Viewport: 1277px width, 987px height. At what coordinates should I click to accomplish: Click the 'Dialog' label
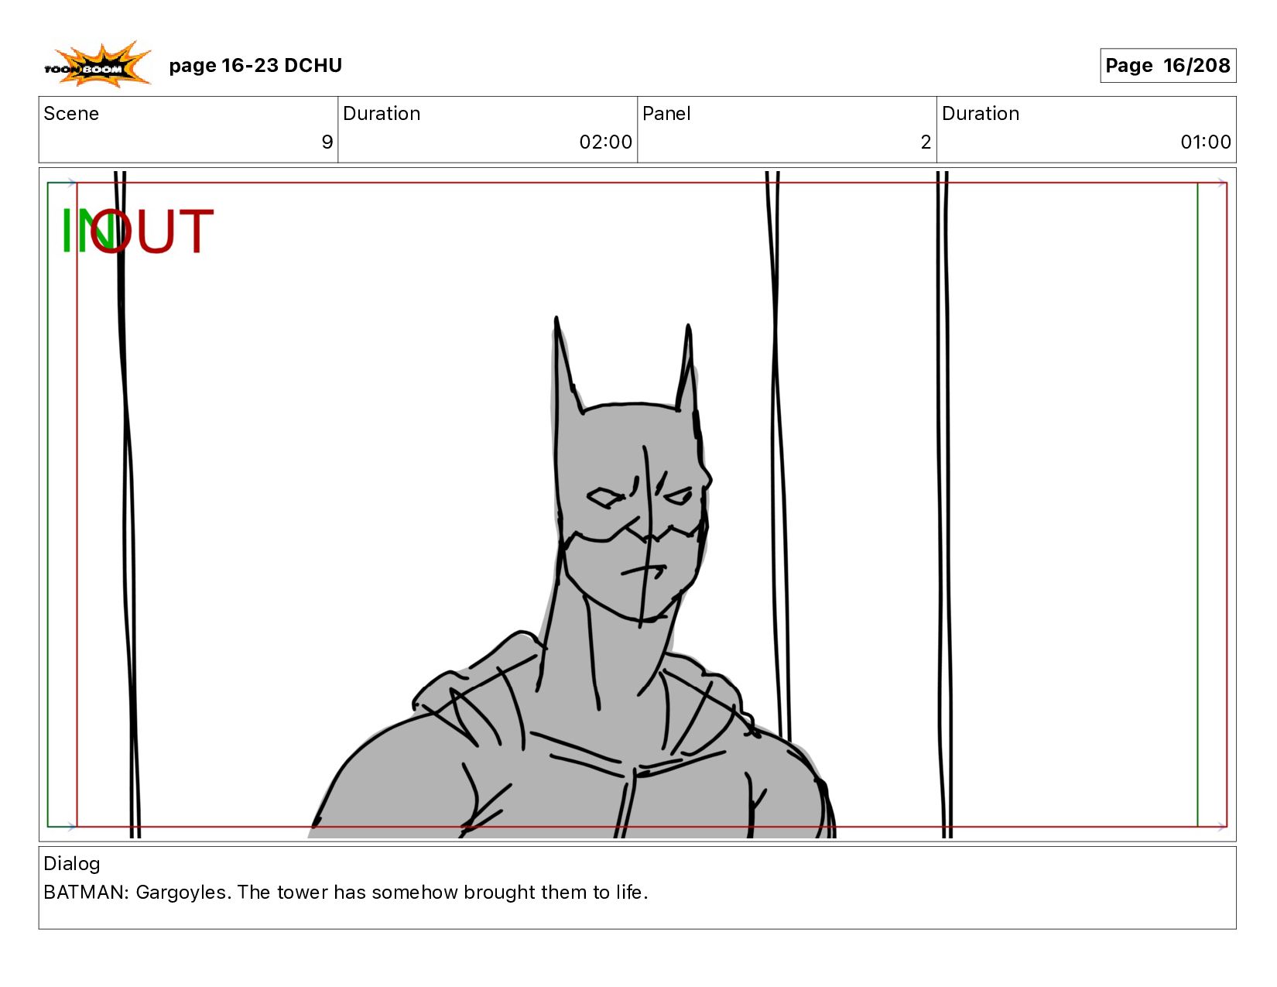(x=72, y=864)
